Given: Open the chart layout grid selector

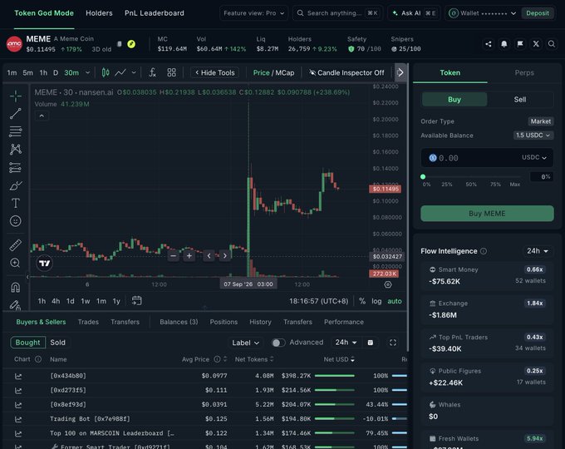Looking at the screenshot, I should coord(171,72).
